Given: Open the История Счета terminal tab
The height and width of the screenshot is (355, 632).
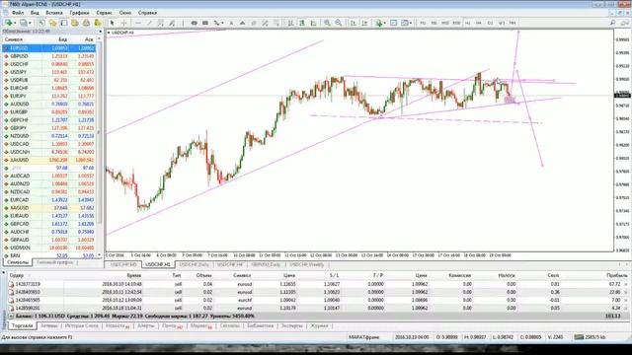Looking at the screenshot, I should [x=81, y=325].
